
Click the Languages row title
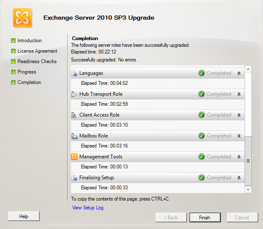pyautogui.click(x=91, y=73)
